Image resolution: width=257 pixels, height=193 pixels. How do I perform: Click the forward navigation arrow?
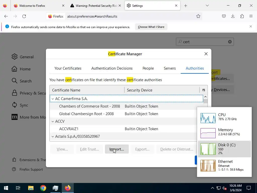click(15, 16)
